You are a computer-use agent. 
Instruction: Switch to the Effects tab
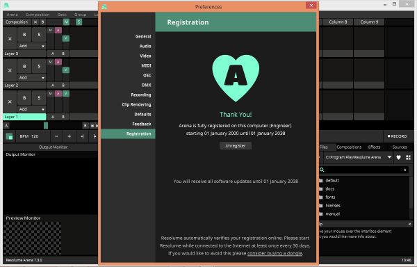(x=374, y=147)
